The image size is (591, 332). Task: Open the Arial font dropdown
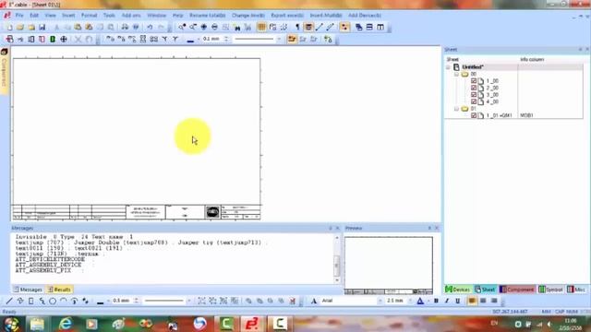380,301
